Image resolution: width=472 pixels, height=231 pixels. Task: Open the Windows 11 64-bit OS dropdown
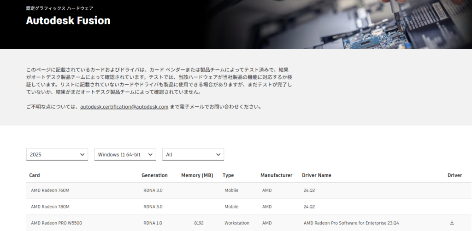coord(125,155)
